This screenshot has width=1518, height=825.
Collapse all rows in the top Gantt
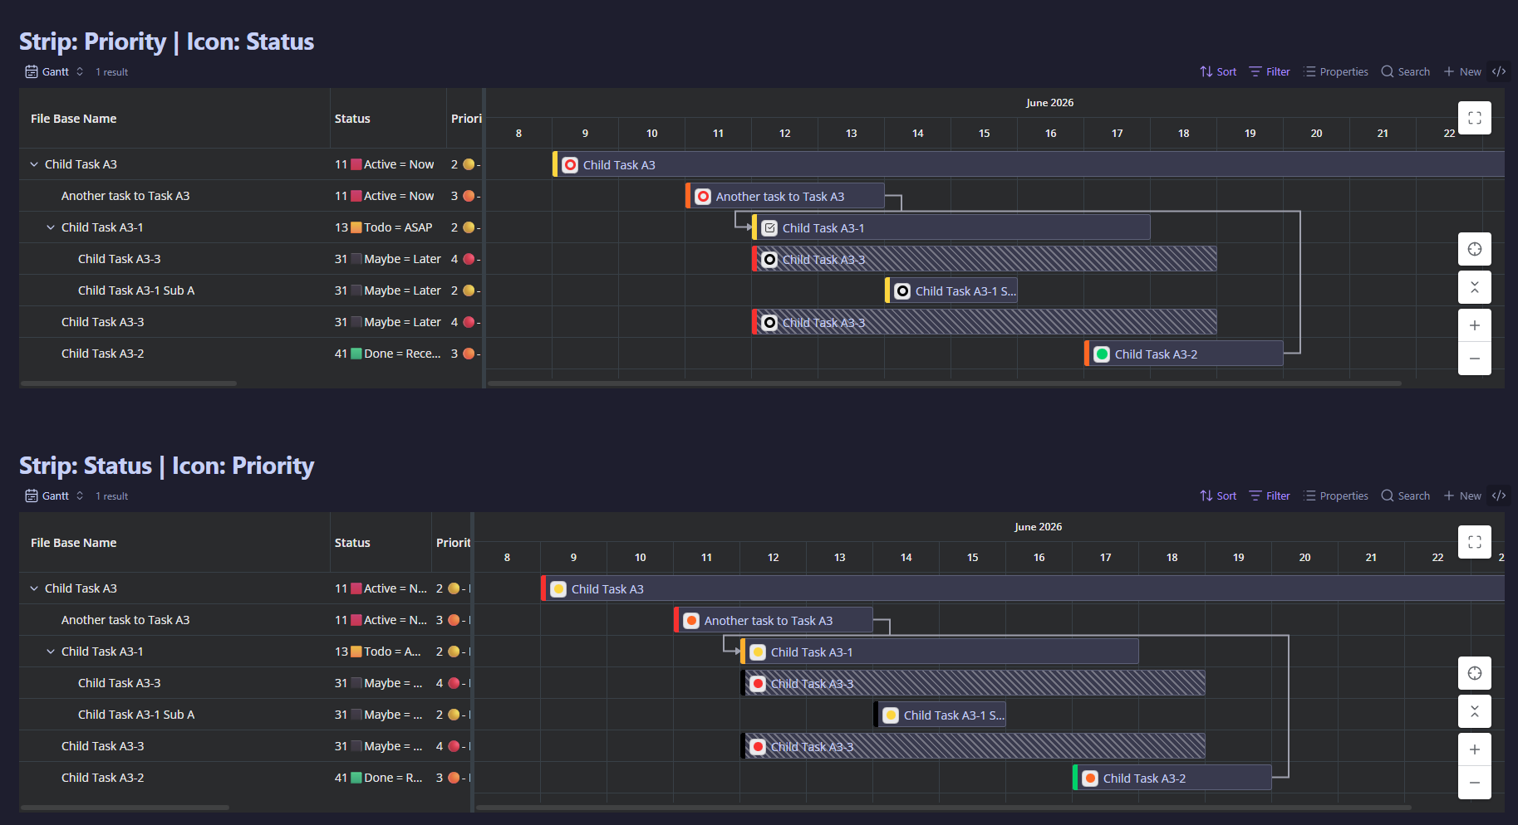coord(1474,287)
